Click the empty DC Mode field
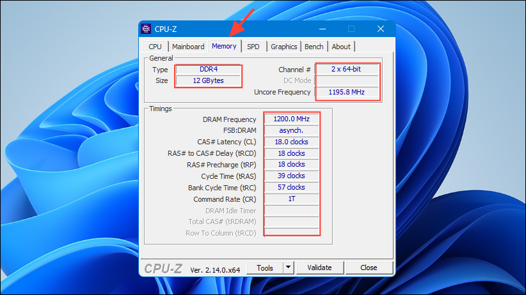 (x=346, y=80)
